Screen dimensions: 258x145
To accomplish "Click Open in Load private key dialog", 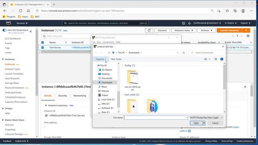I will 196,123.
